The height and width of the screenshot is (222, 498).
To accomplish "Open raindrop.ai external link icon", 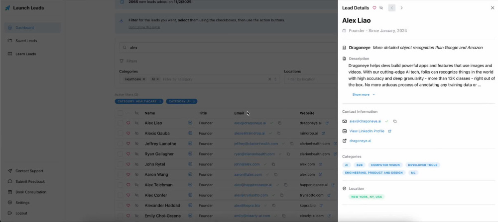I will (323, 133).
